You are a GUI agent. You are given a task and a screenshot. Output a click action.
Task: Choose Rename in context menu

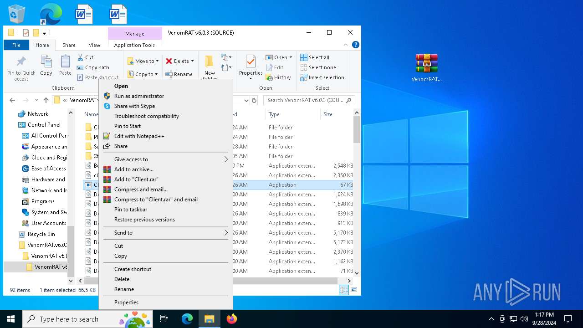click(166, 289)
